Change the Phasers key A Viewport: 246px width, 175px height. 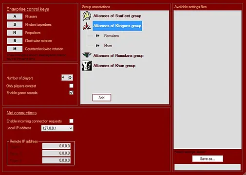pos(15,17)
